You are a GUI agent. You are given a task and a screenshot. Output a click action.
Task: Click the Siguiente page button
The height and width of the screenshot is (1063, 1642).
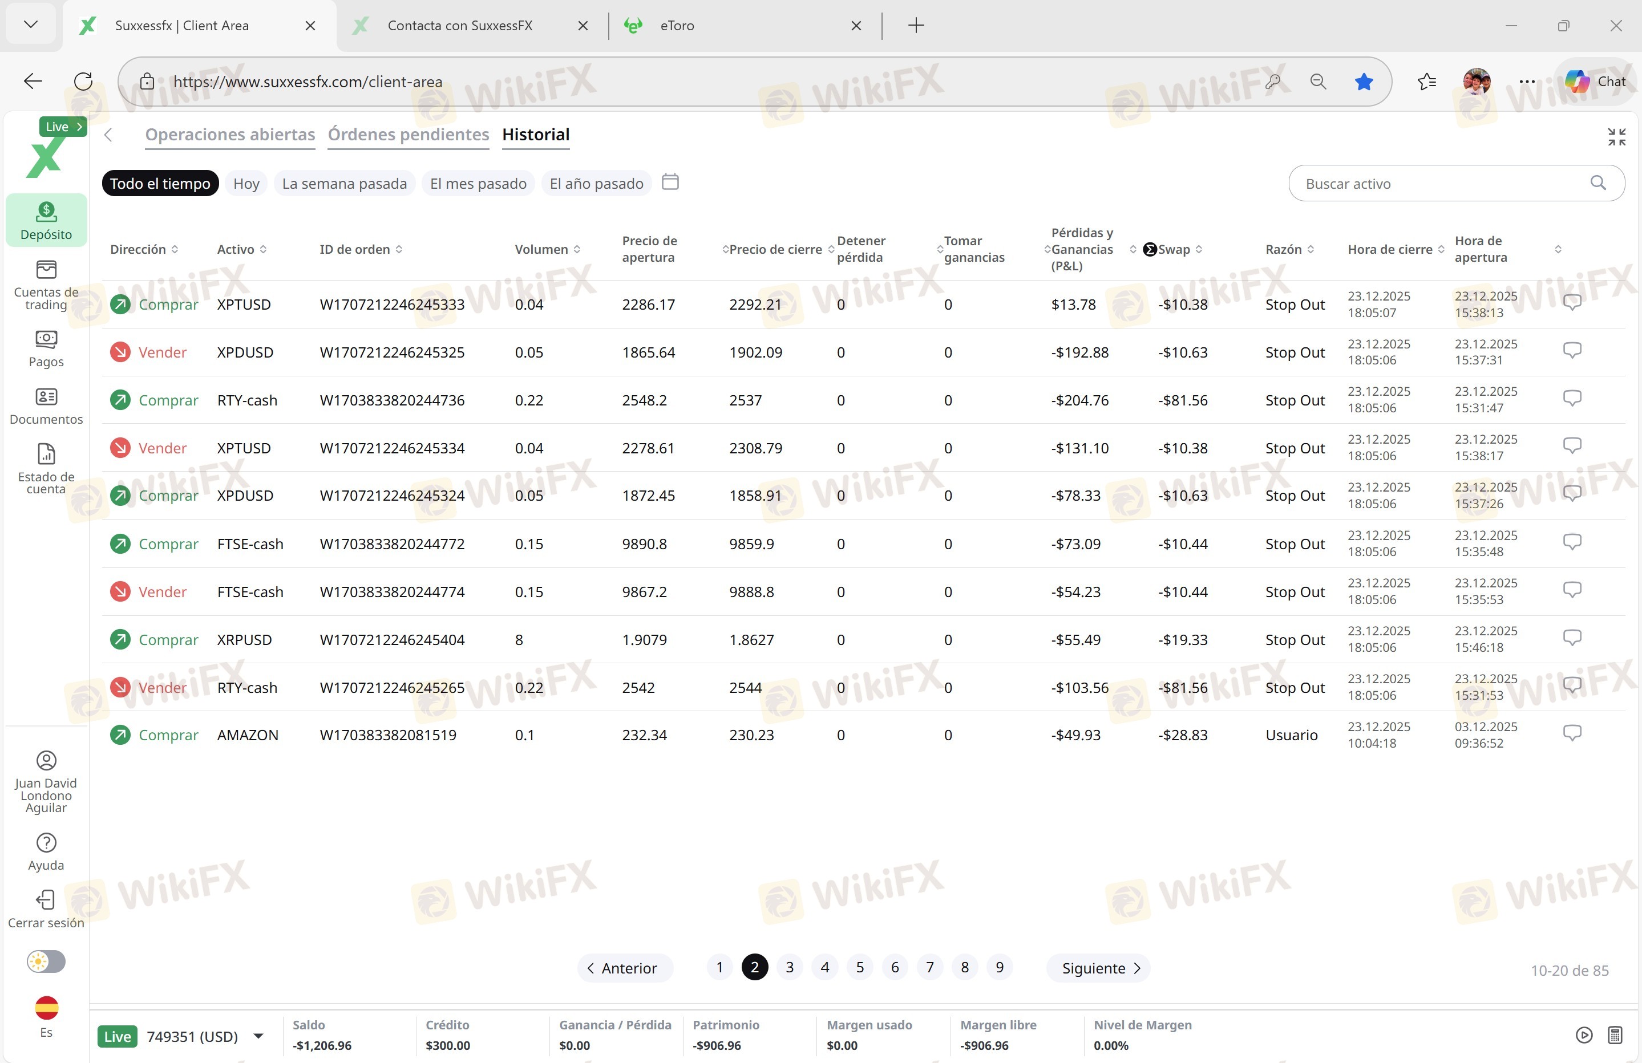click(x=1100, y=968)
